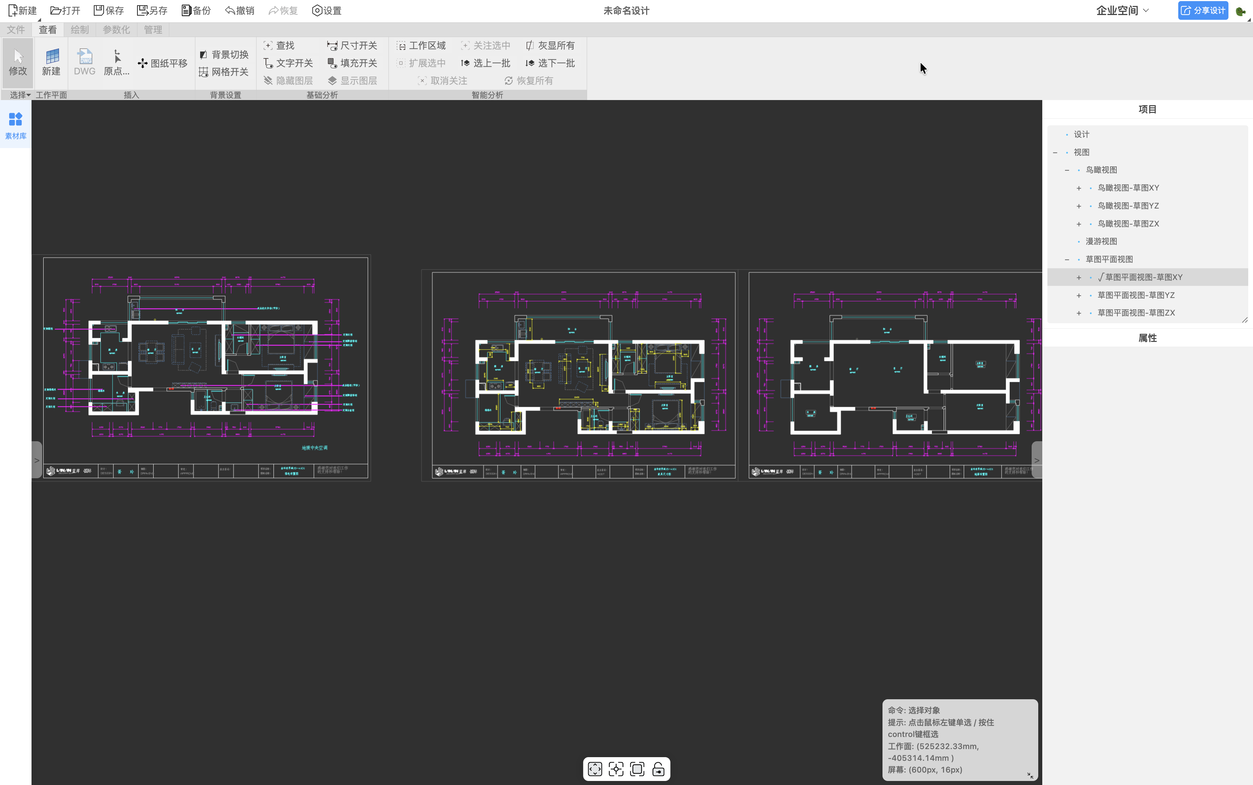The image size is (1253, 785).
Task: Expand 草图平面视图-草图ZX node
Action: (x=1079, y=313)
